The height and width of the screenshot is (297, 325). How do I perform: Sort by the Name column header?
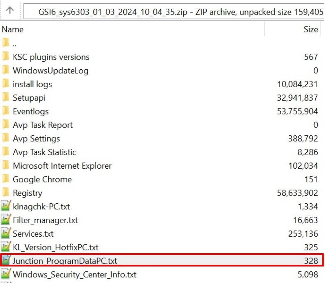pyautogui.click(x=13, y=30)
